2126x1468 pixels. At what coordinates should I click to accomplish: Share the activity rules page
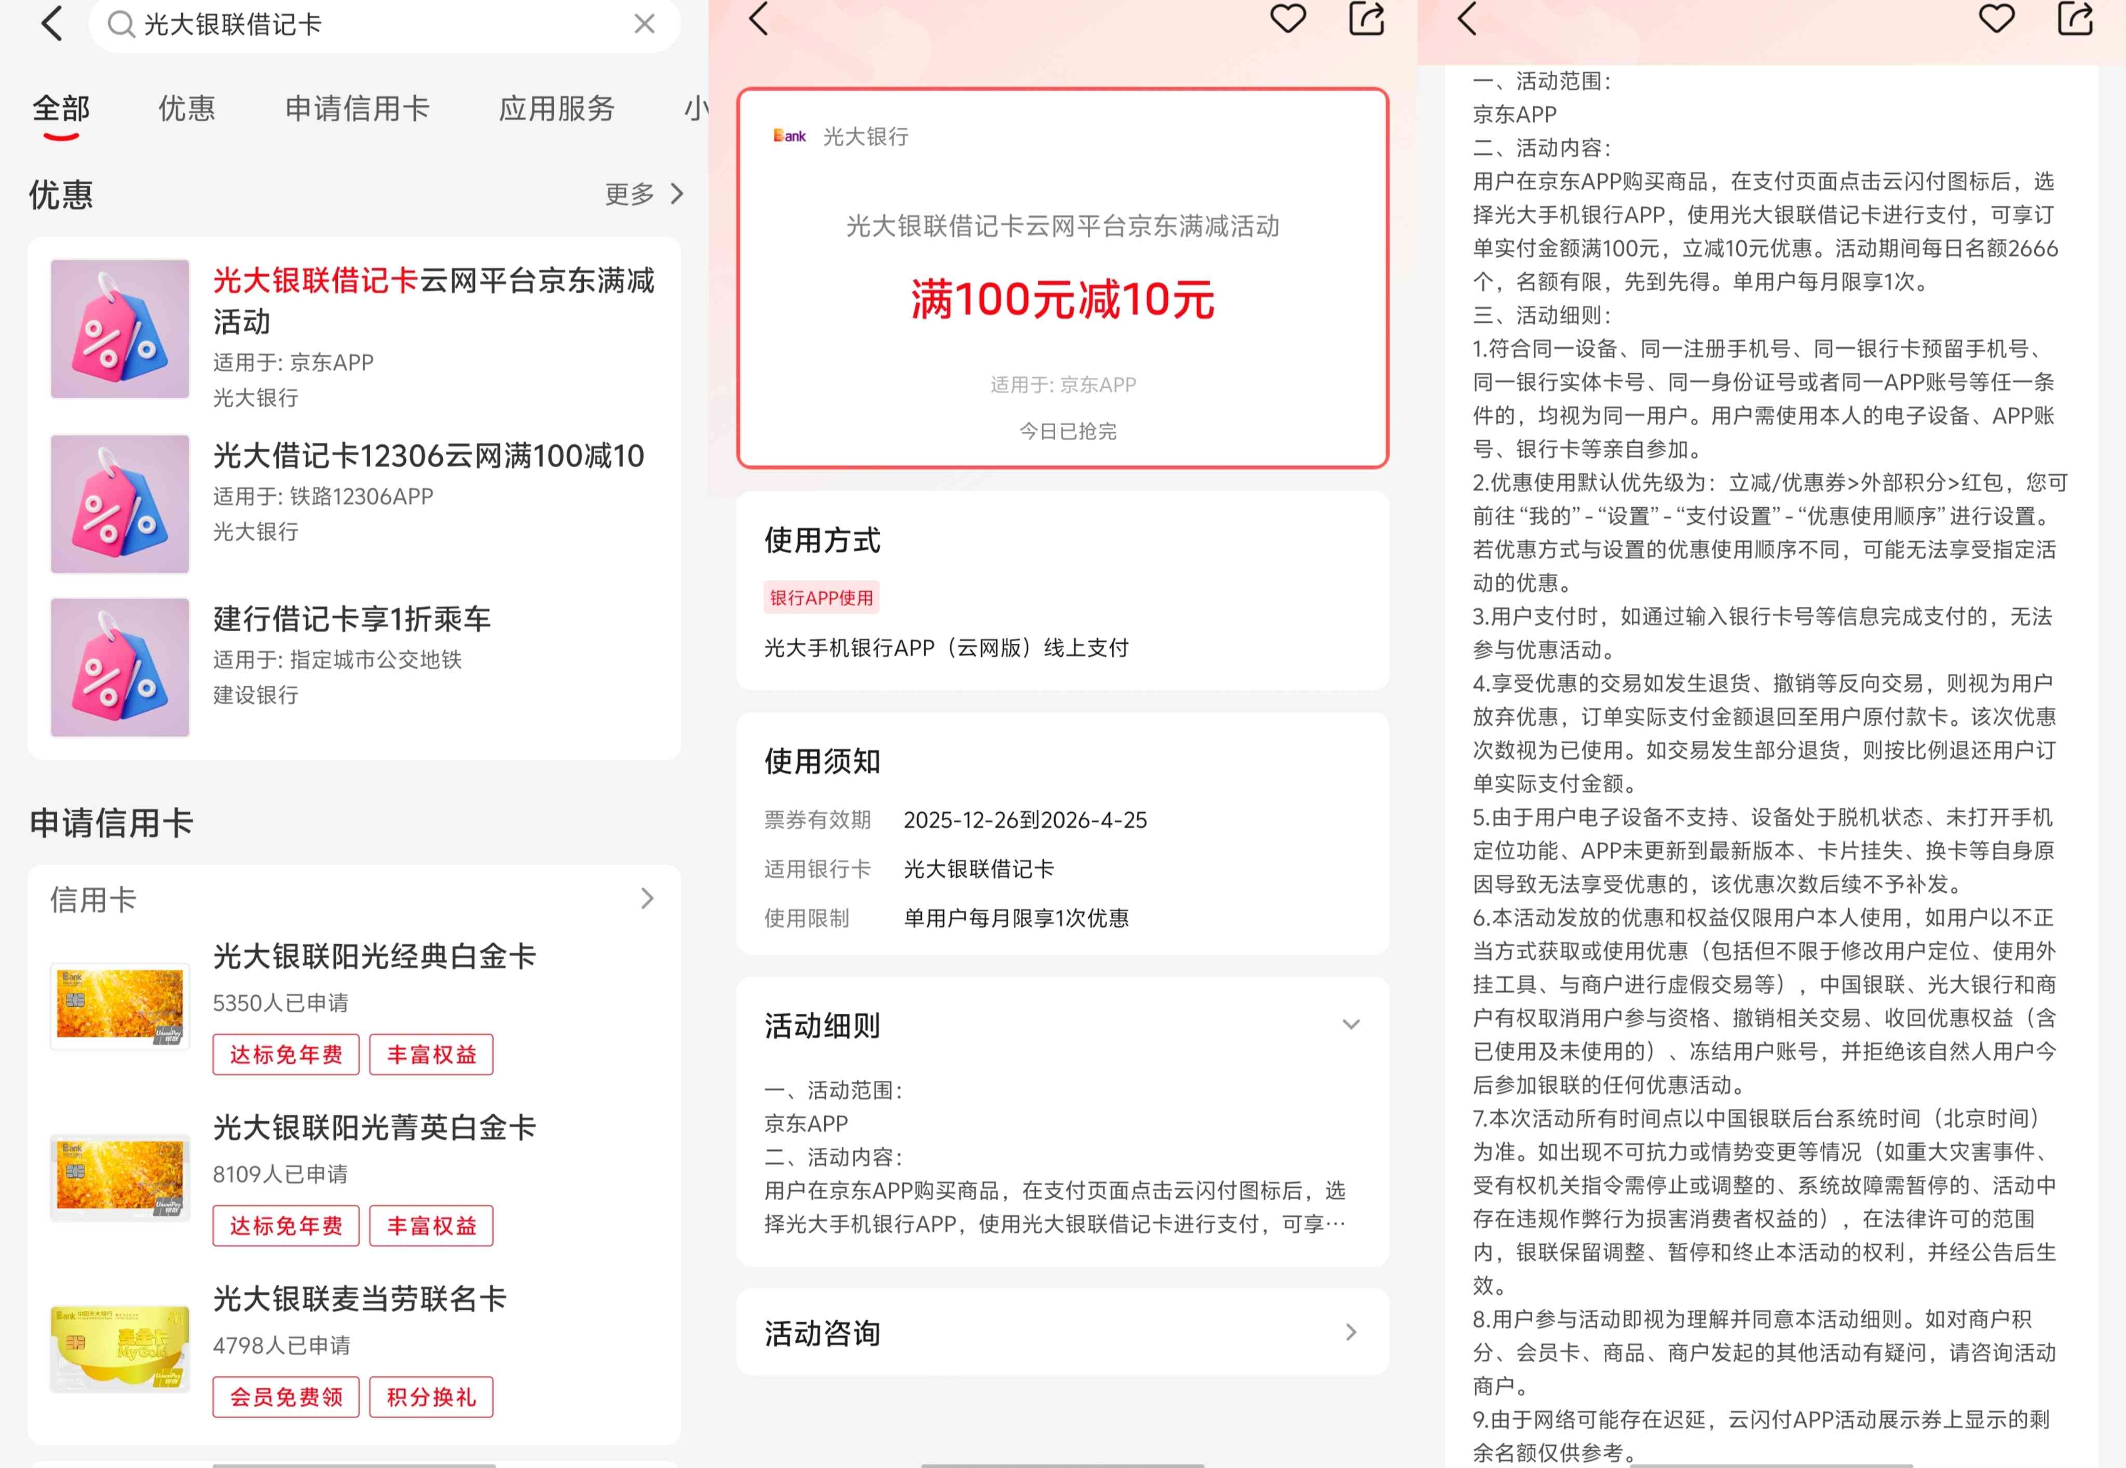[2075, 19]
